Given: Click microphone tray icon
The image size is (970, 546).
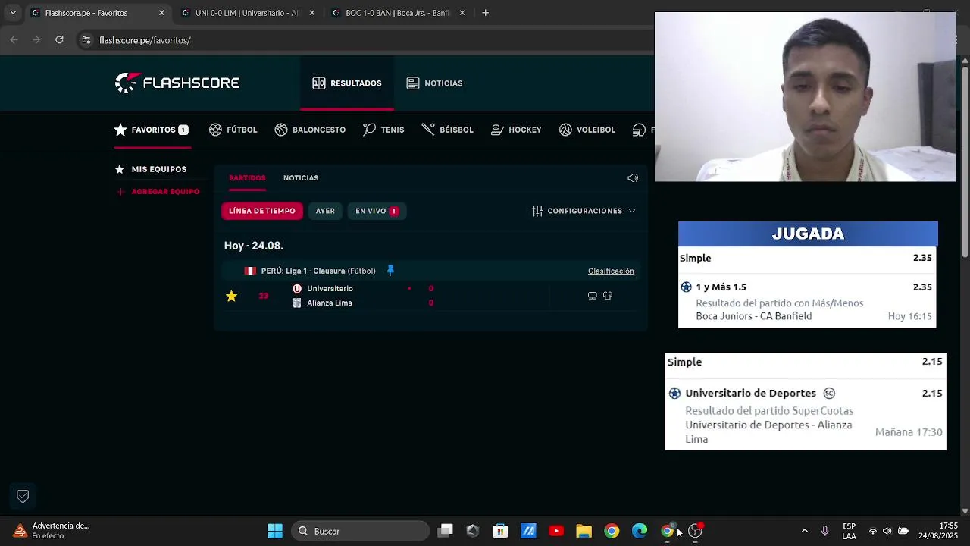Looking at the screenshot, I should [x=825, y=531].
